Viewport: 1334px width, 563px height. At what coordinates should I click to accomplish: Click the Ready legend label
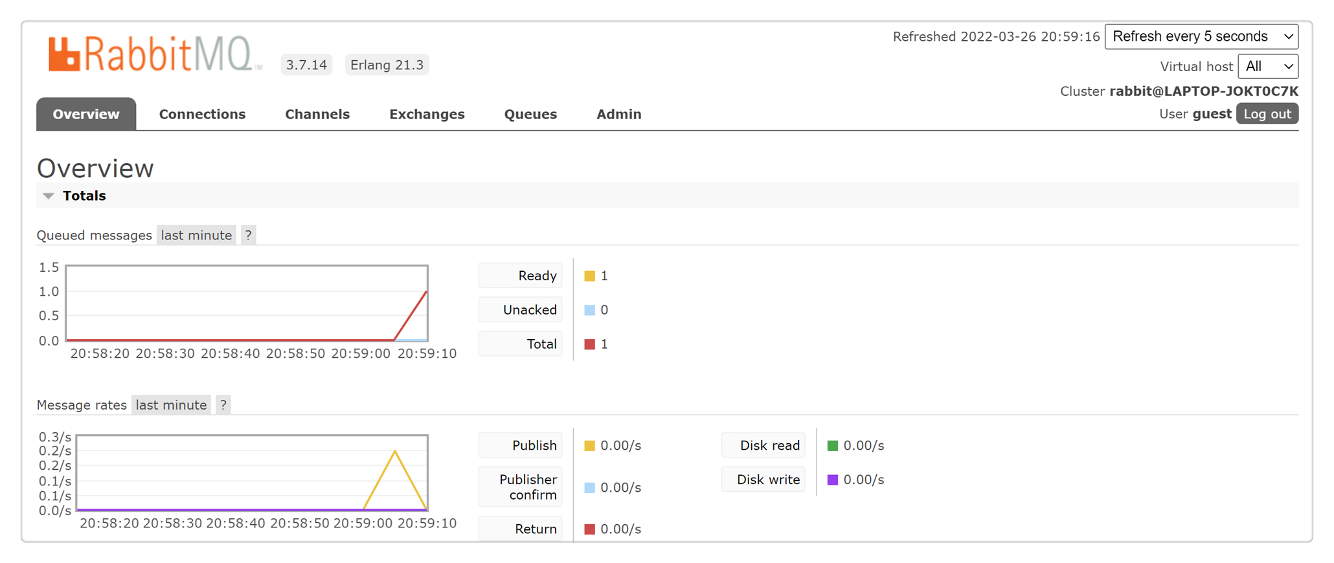click(x=521, y=276)
